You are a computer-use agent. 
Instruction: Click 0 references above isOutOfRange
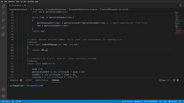(32, 42)
